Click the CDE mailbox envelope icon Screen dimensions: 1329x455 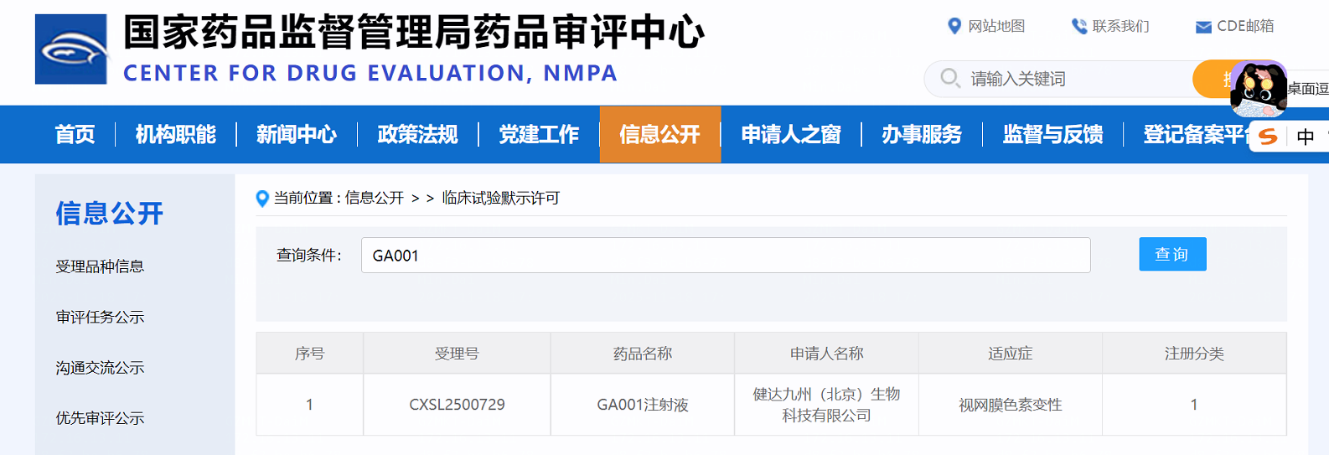coord(1203,27)
